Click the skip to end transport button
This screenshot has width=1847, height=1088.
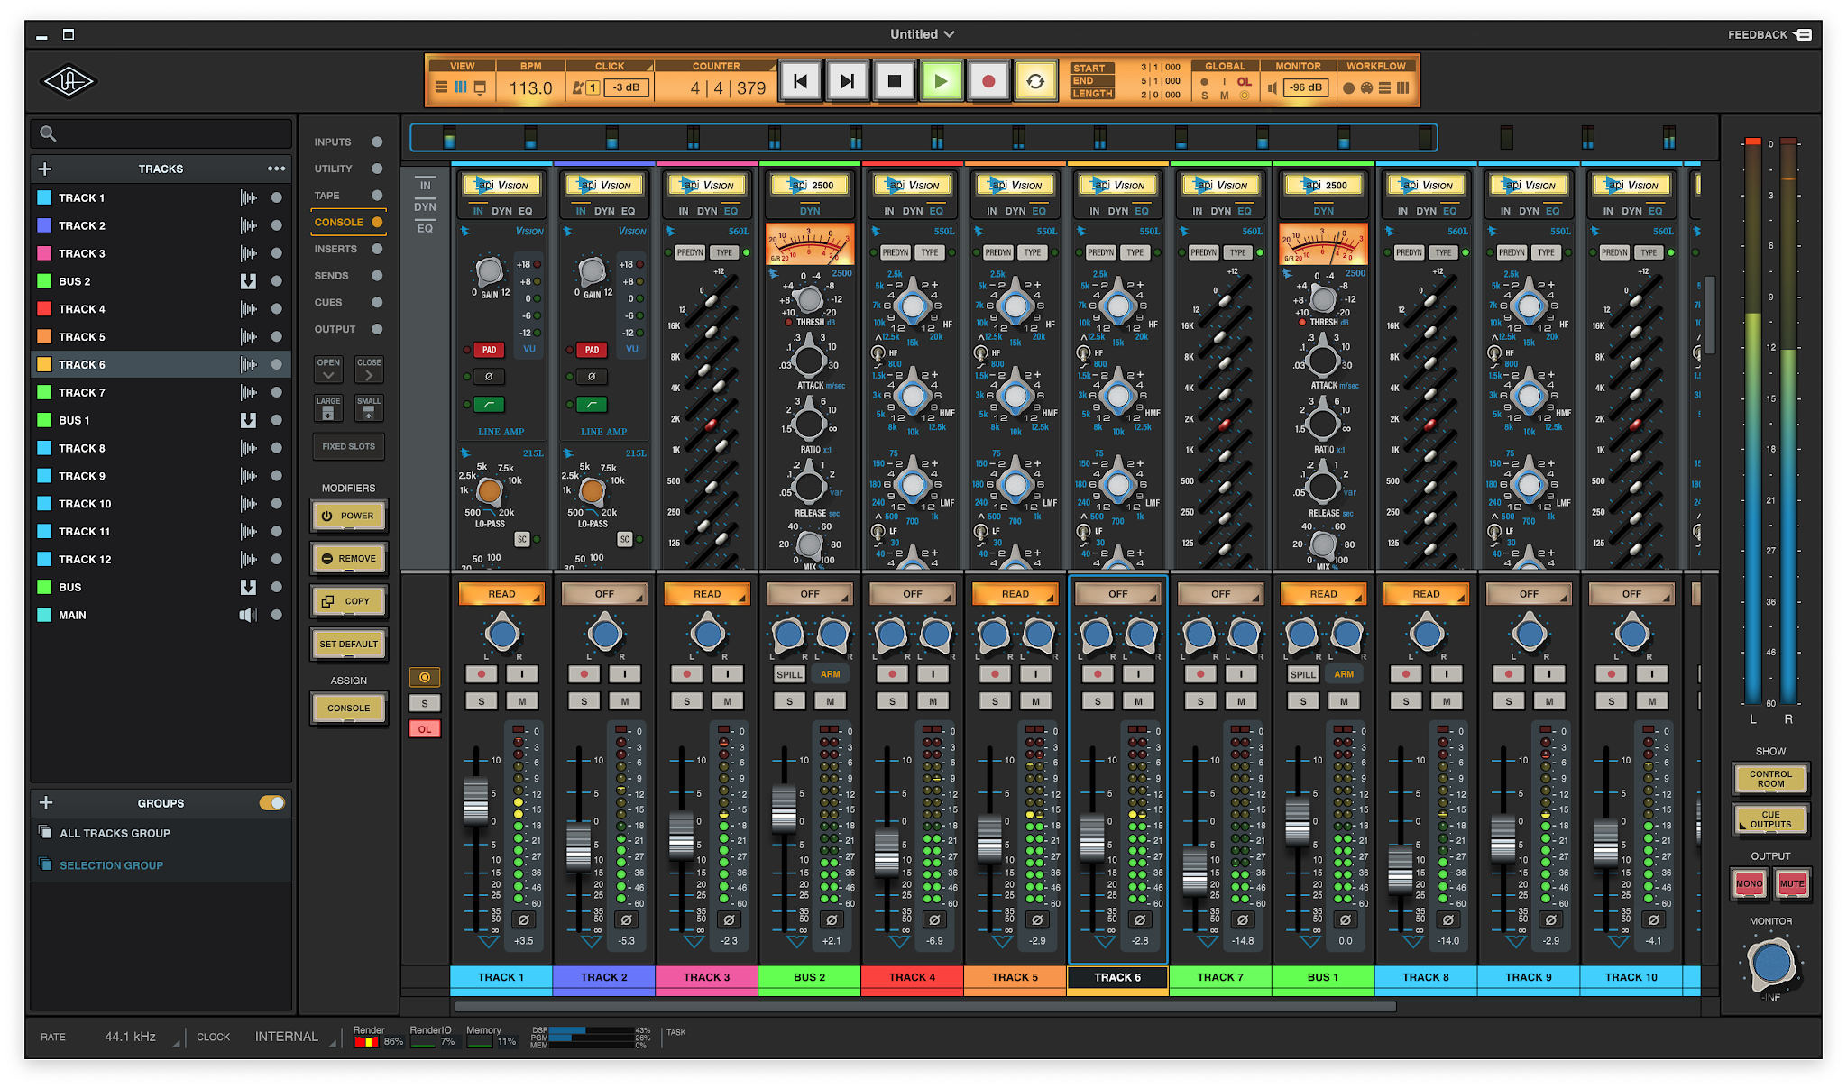click(x=847, y=82)
